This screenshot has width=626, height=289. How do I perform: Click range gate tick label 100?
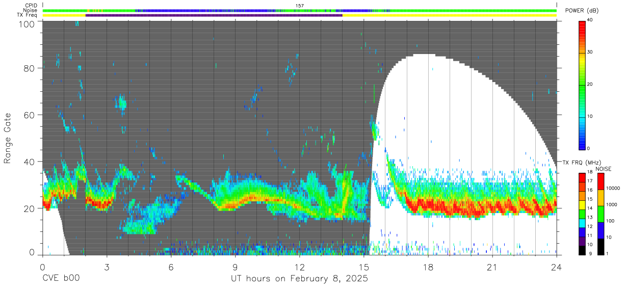[x=27, y=23]
